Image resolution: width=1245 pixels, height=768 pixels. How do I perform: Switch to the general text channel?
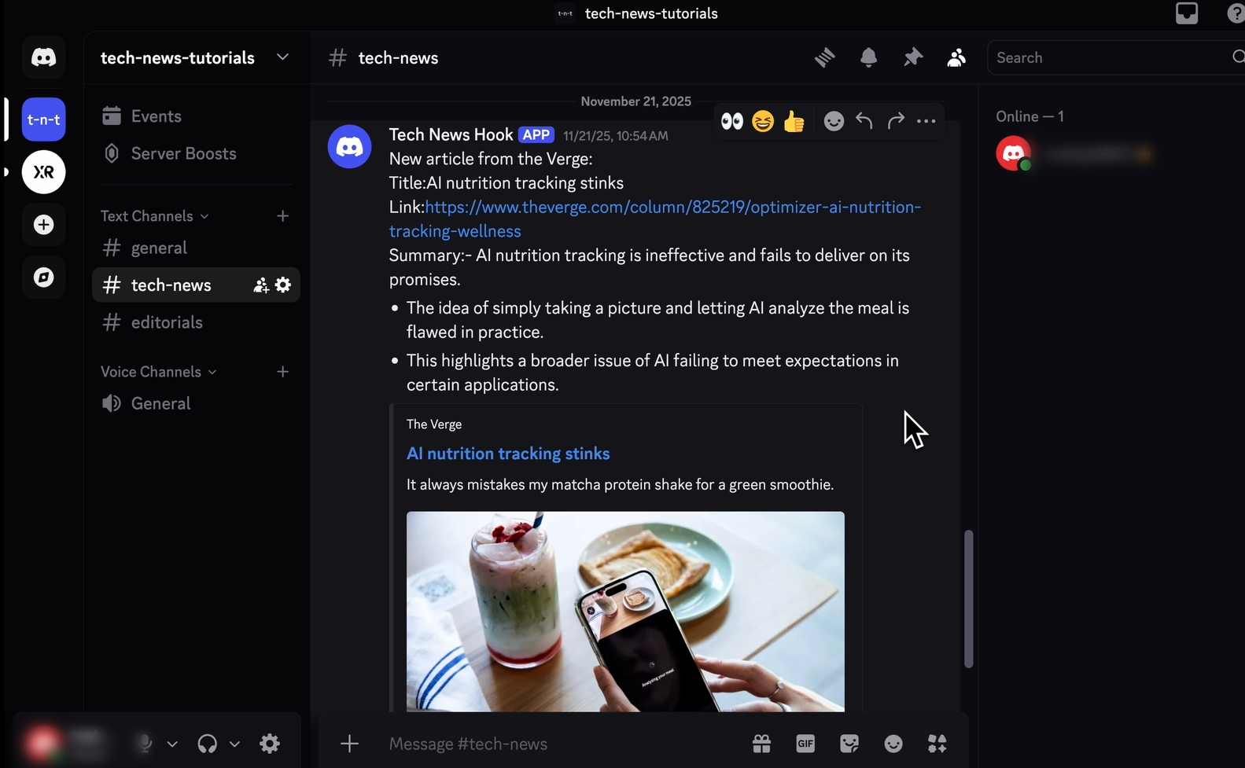(196, 248)
